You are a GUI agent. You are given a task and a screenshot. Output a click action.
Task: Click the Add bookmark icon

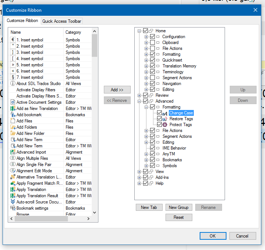(x=13, y=115)
